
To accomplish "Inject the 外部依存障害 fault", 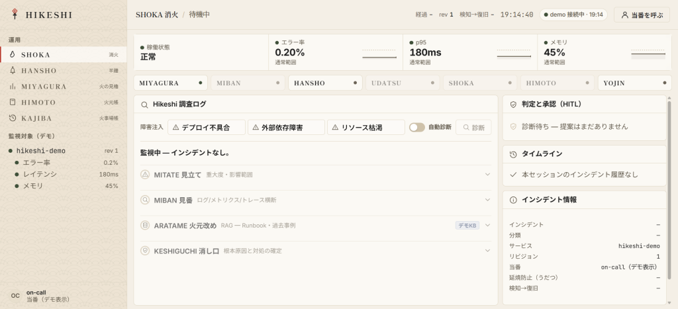I will [286, 128].
